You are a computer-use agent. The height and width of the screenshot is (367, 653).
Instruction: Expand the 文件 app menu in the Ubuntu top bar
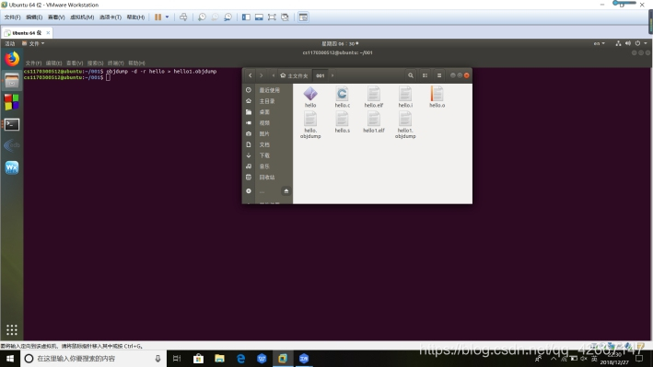click(x=33, y=43)
